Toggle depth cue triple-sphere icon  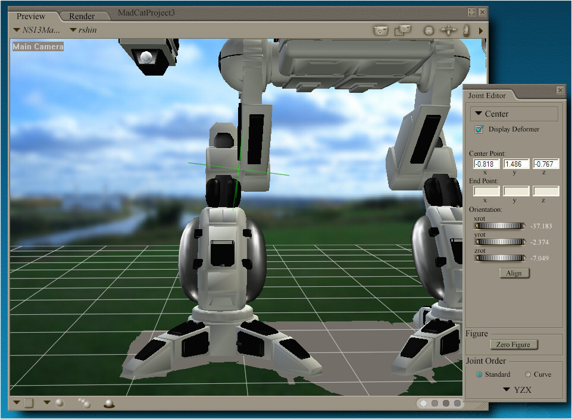point(85,403)
